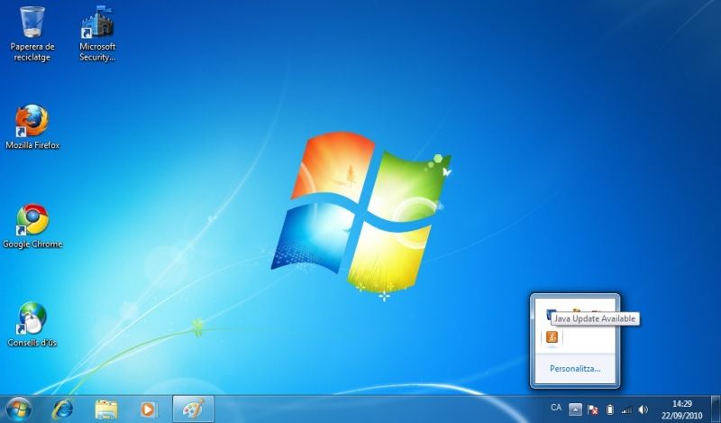Select the Microsoft Security desktop shortcut
This screenshot has width=721, height=423.
click(97, 34)
